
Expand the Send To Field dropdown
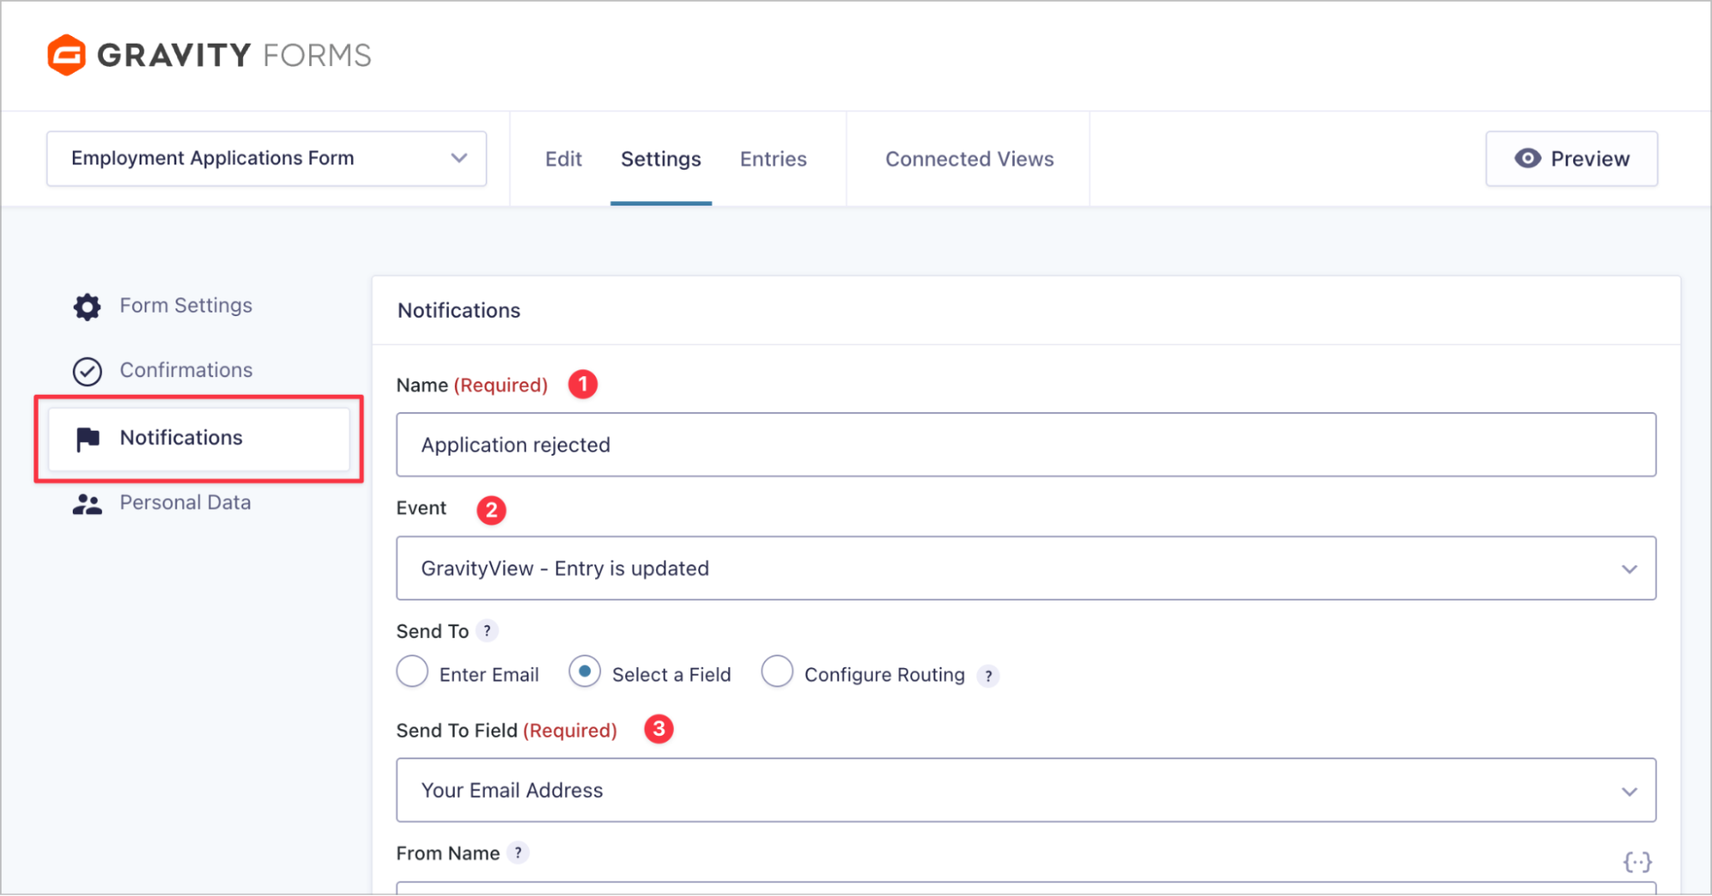click(x=1025, y=790)
